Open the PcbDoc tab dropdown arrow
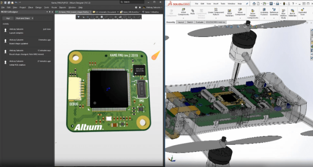Screen dimensions: 313x167 tap(91, 12)
